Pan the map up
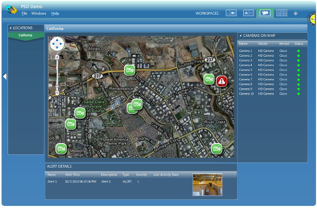This screenshot has width=317, height=213. (57, 40)
